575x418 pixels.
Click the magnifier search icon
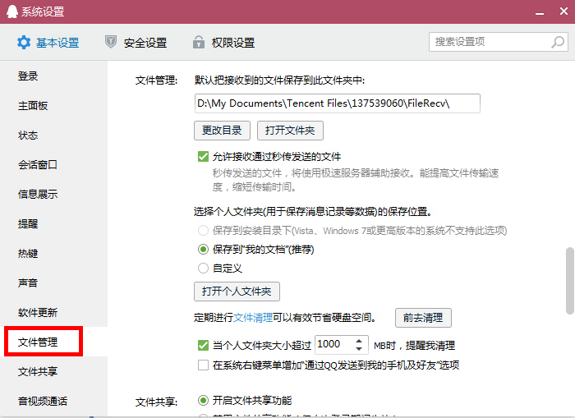(558, 42)
